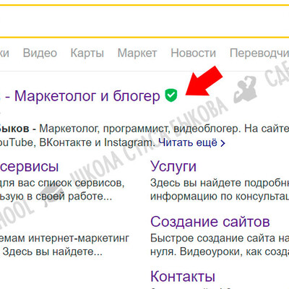This screenshot has width=289, height=289.
Task: Click the text 'интернет-маркетинг'
Action: [x=79, y=238]
